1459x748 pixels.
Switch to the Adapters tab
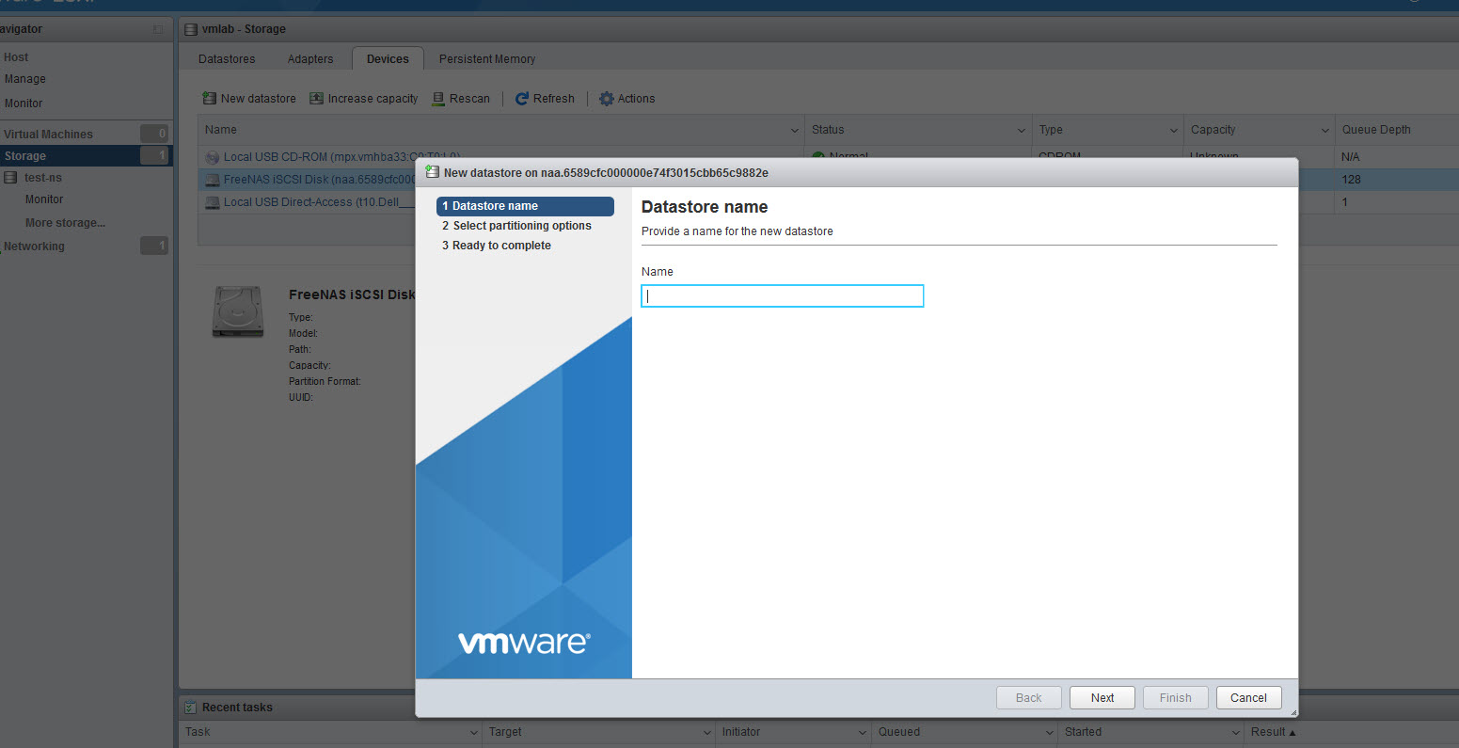(310, 59)
